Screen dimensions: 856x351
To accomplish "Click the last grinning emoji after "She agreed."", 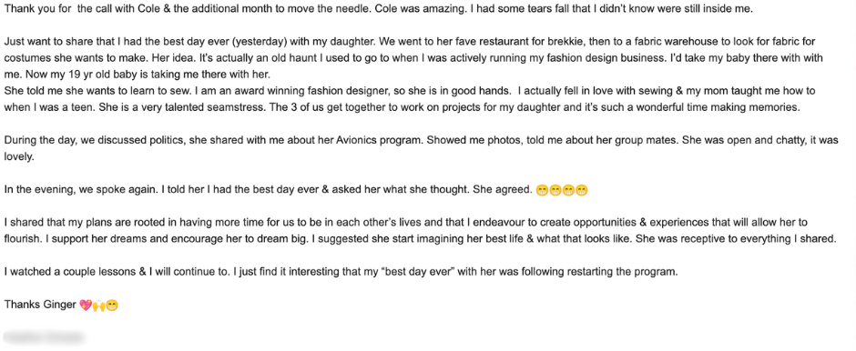I will click(582, 191).
